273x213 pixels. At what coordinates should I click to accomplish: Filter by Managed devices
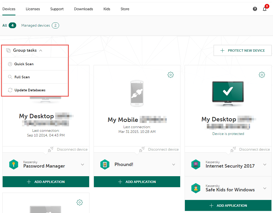[x=40, y=25]
